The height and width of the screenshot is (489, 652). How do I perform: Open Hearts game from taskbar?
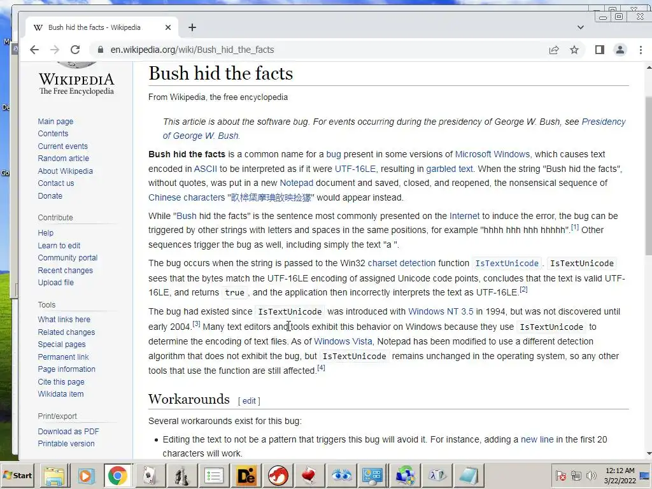tap(309, 476)
